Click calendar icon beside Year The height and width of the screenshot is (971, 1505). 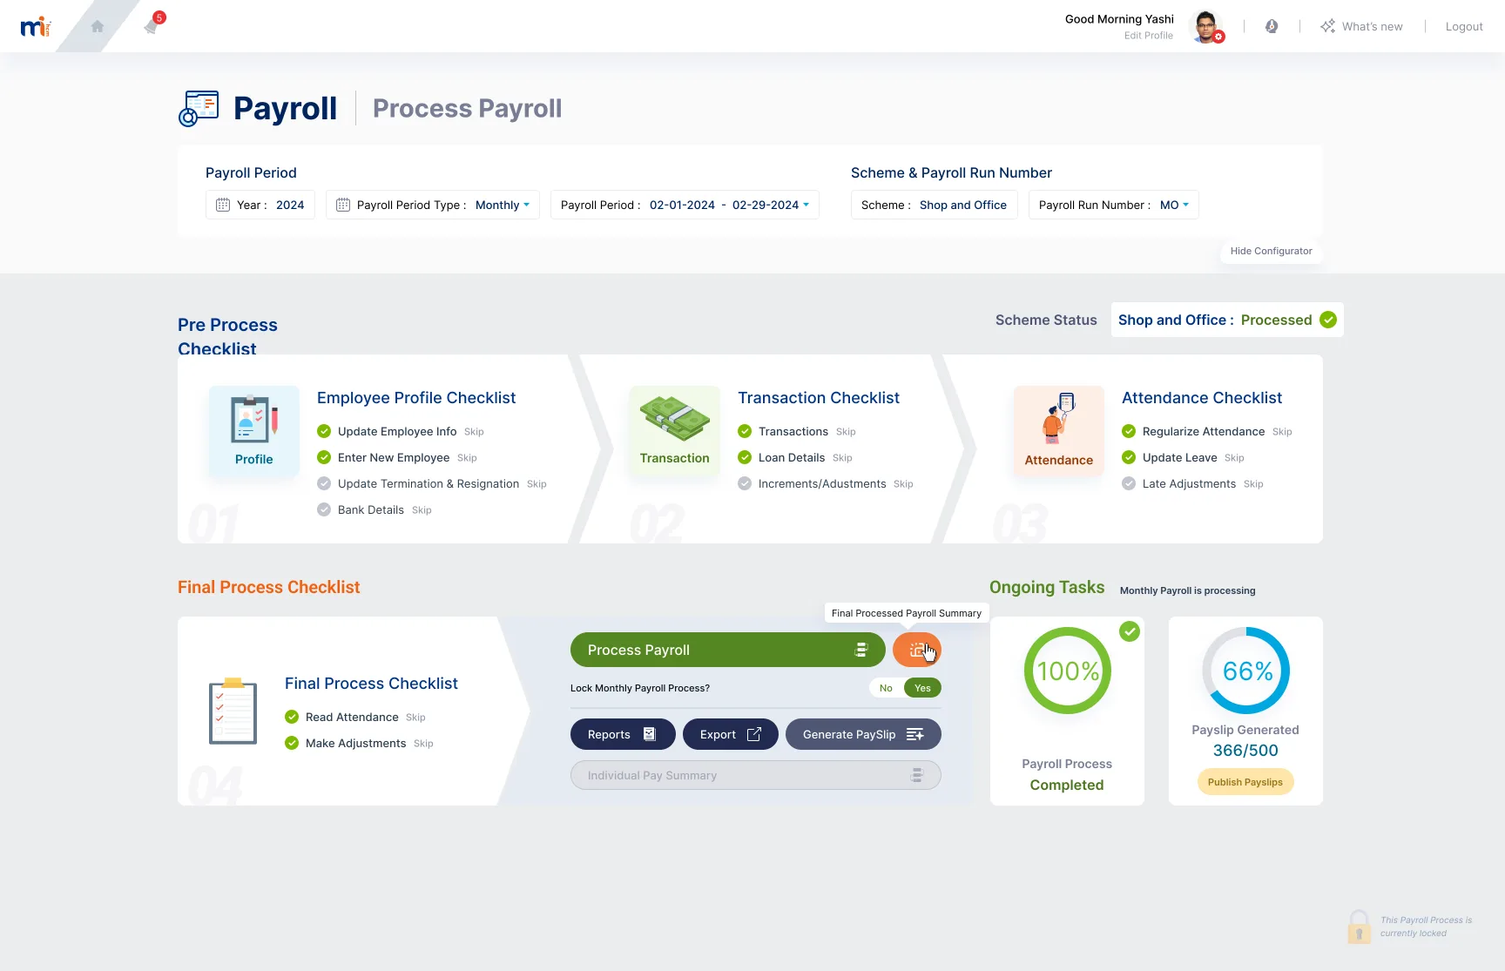pos(223,205)
